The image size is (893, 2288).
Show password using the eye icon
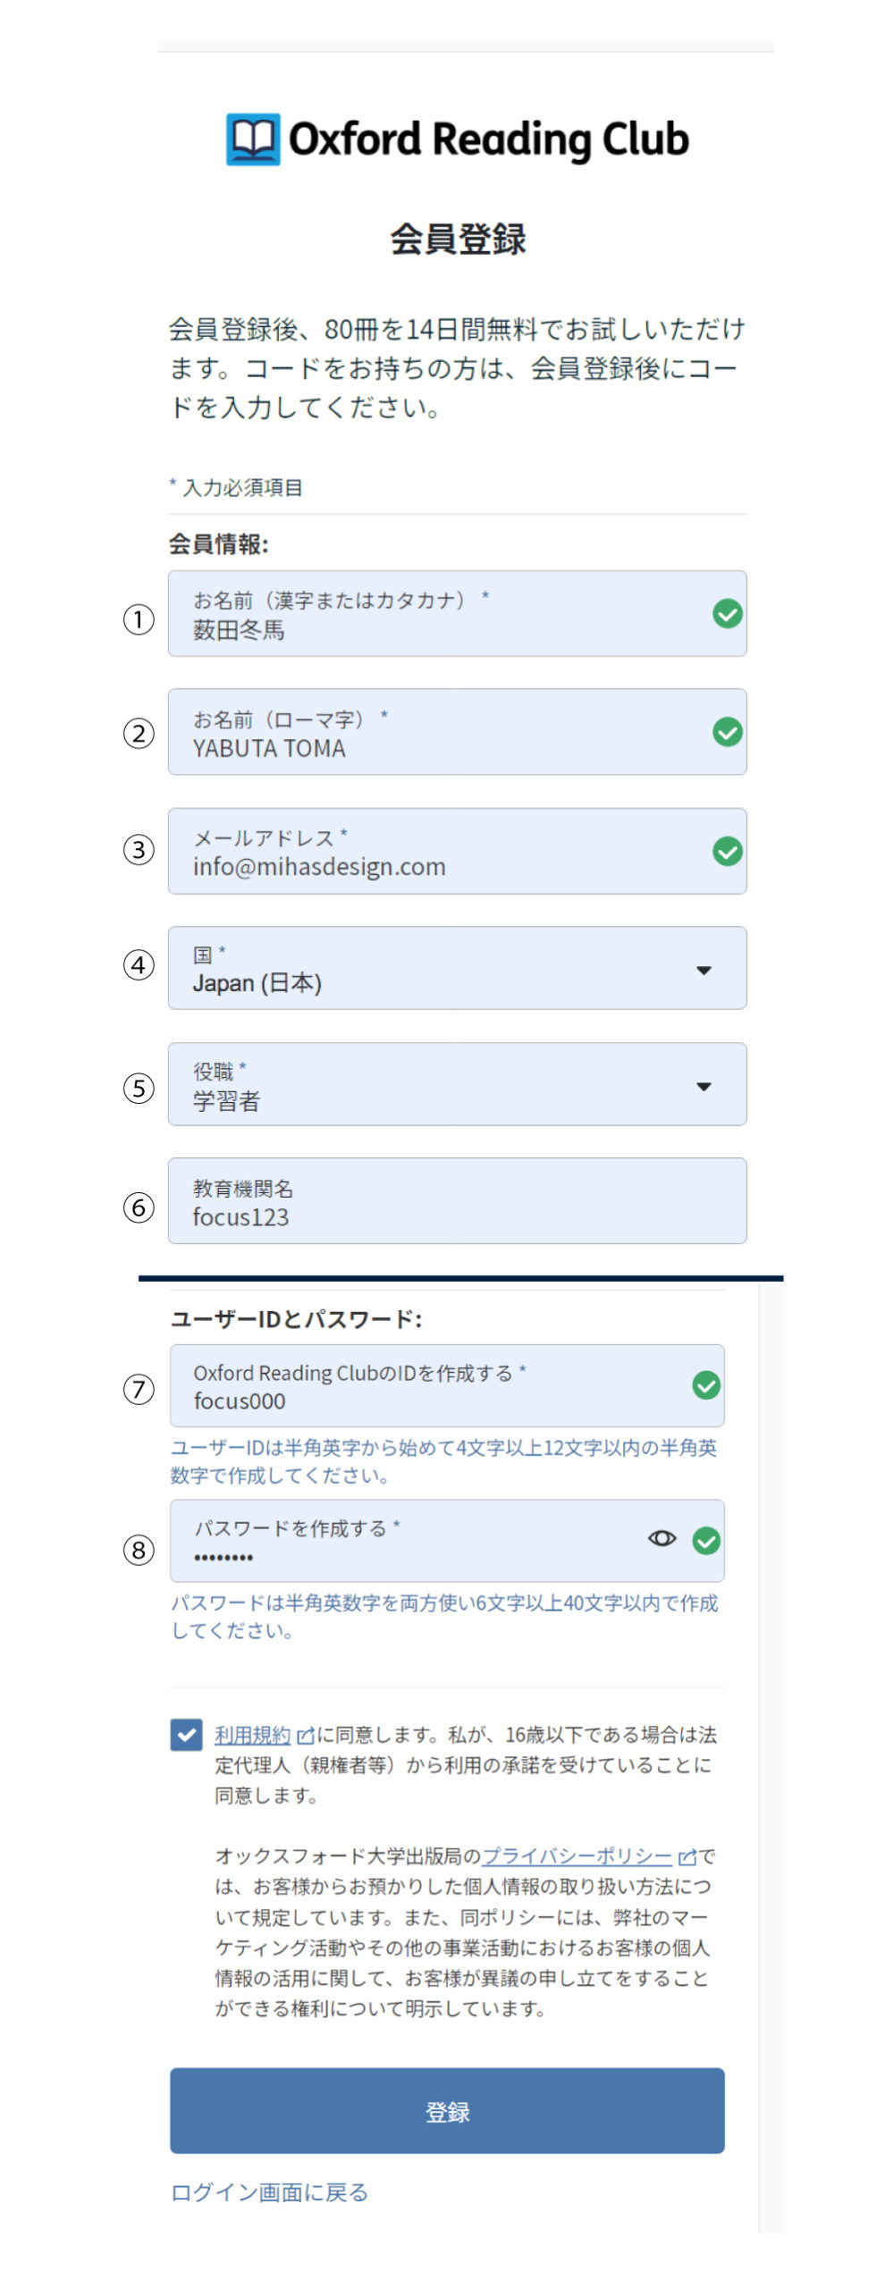click(x=661, y=1538)
